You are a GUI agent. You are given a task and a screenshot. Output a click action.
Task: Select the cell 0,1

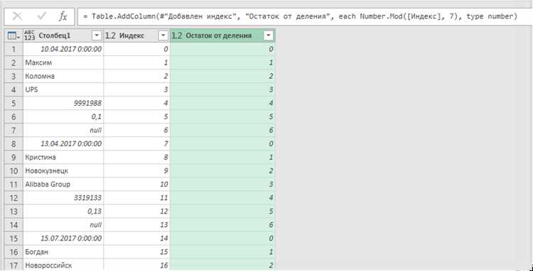tap(63, 116)
